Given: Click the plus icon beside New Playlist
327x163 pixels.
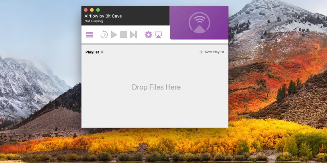Looking at the screenshot, I should tap(201, 52).
